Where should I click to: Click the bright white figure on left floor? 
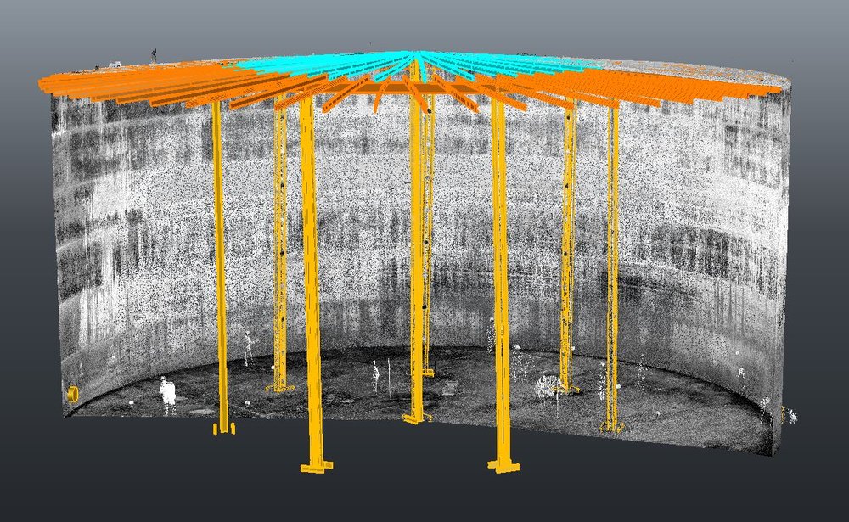coord(168,392)
